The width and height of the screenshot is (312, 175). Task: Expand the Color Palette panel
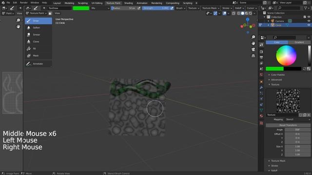click(277, 75)
